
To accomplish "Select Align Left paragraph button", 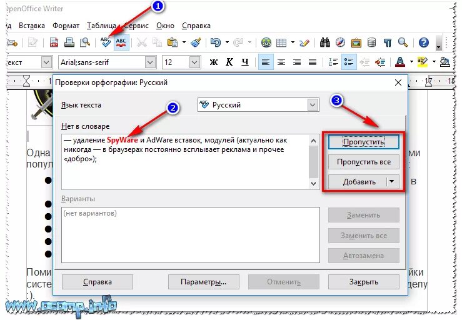I will coord(266,62).
